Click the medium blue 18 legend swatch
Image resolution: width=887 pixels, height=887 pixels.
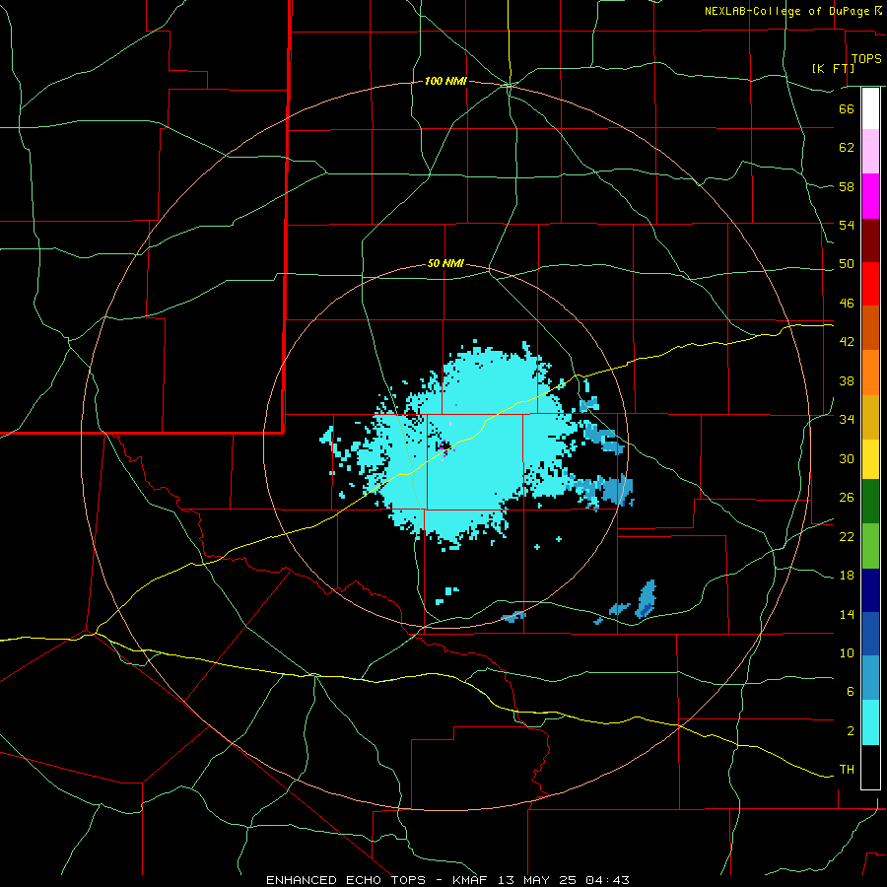click(870, 634)
